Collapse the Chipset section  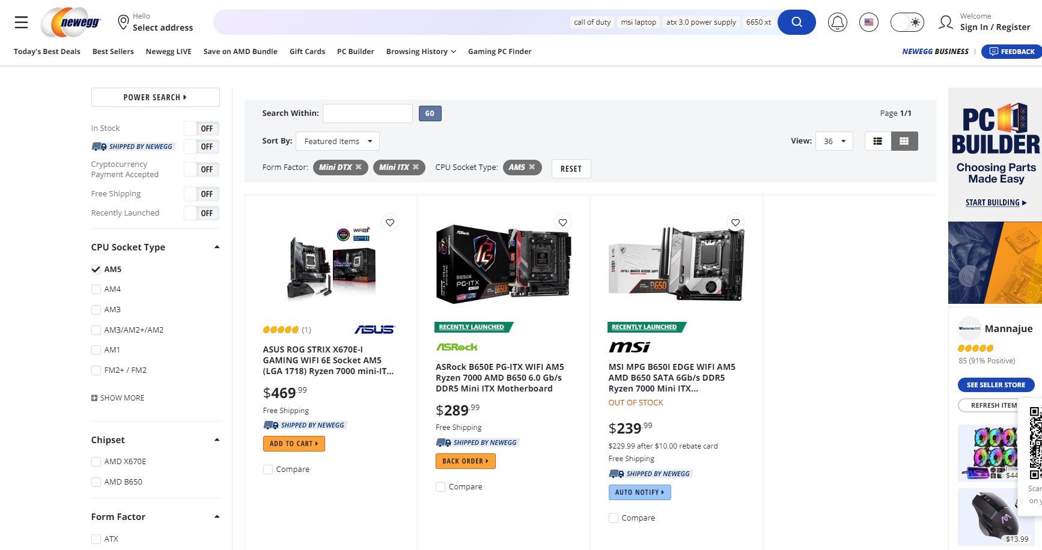(x=217, y=440)
